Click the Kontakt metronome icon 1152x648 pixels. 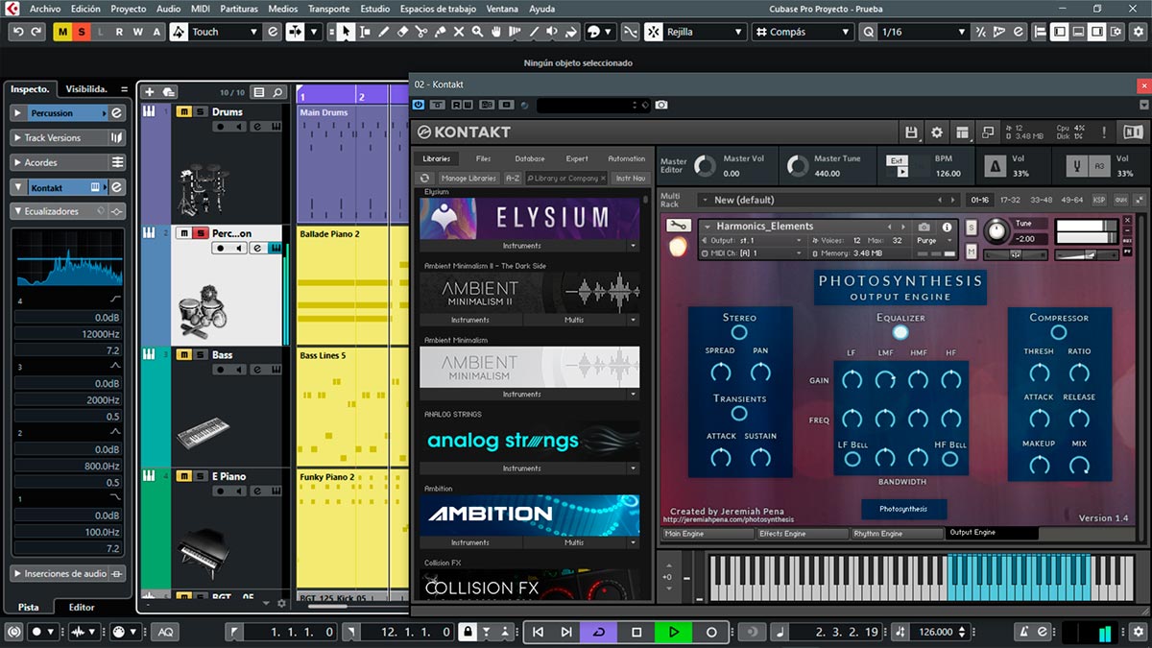(994, 166)
